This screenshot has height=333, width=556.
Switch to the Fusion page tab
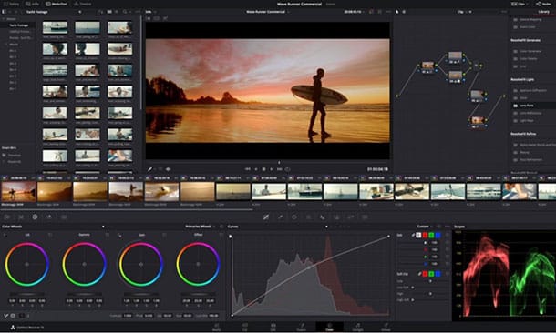(x=301, y=327)
